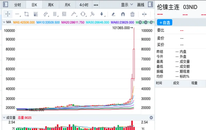The image size is (206, 130).
Task: Select the crosshair move cursor tool
Action: [x=8, y=14]
